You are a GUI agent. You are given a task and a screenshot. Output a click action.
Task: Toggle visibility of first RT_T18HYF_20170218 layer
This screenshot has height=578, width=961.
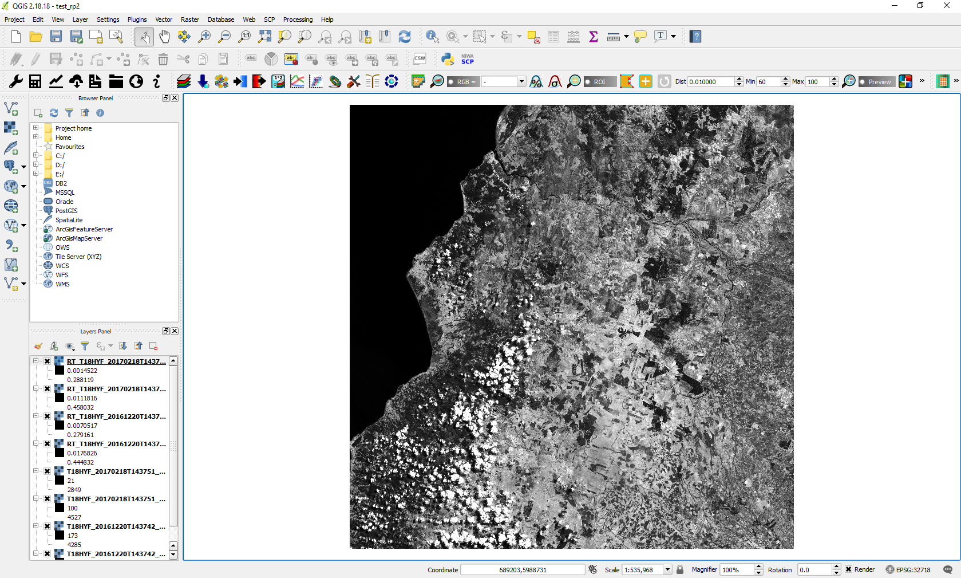(48, 361)
